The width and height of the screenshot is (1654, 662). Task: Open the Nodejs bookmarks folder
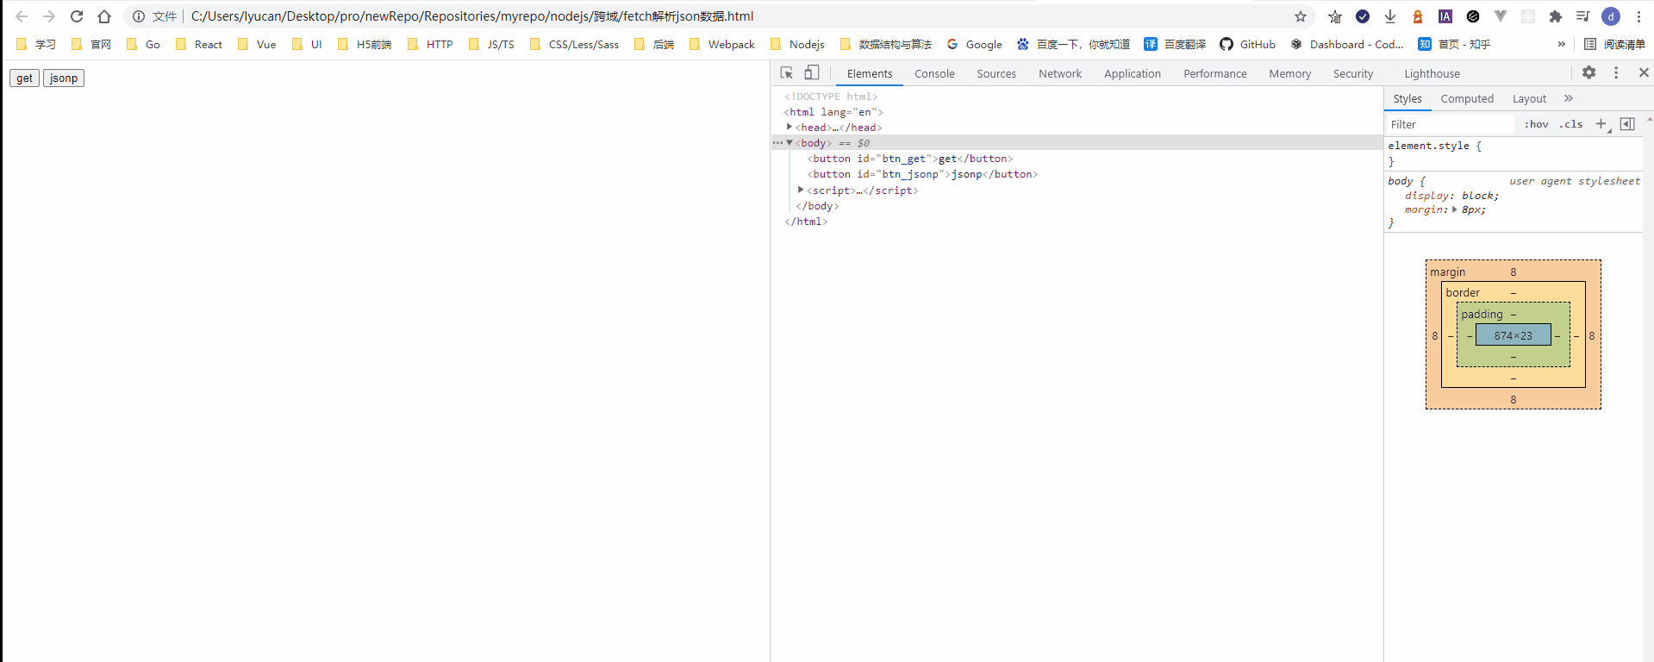click(x=797, y=44)
